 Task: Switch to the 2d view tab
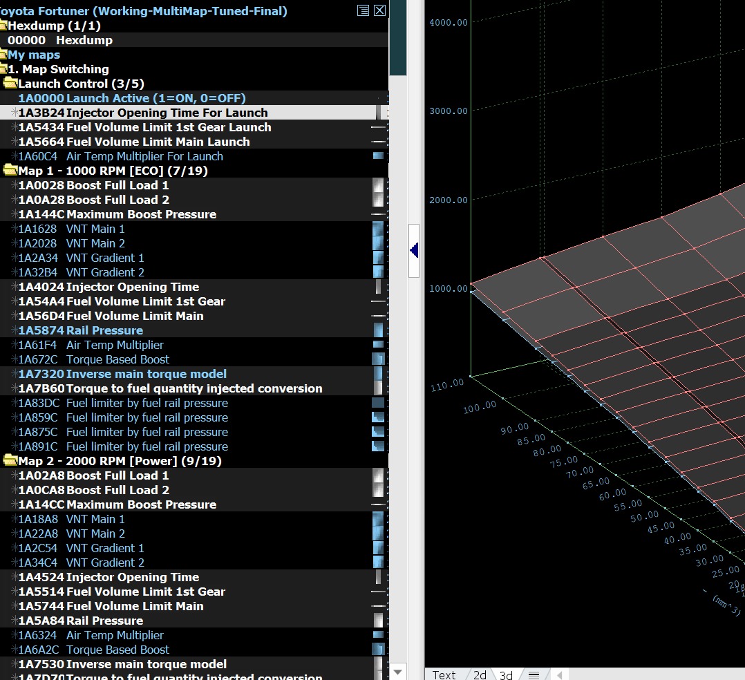[480, 674]
